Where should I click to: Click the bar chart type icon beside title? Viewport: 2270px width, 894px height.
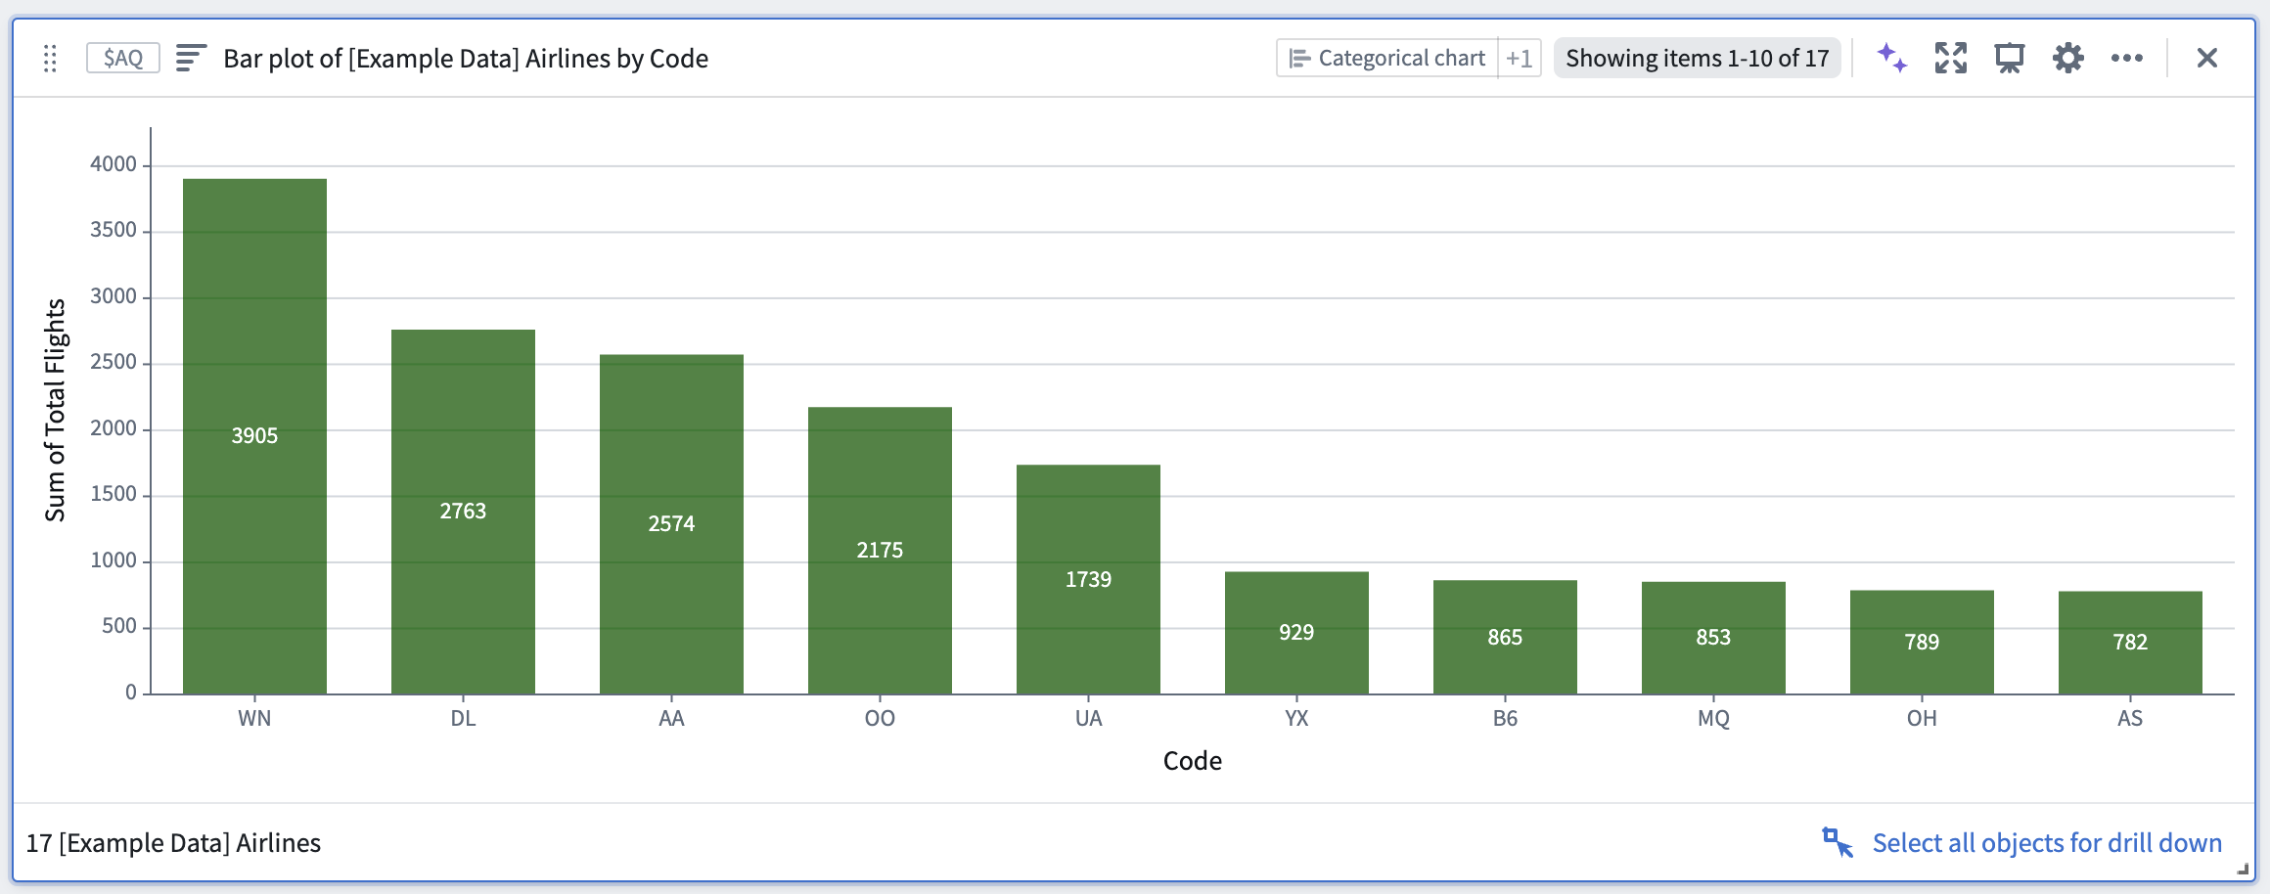(x=191, y=59)
